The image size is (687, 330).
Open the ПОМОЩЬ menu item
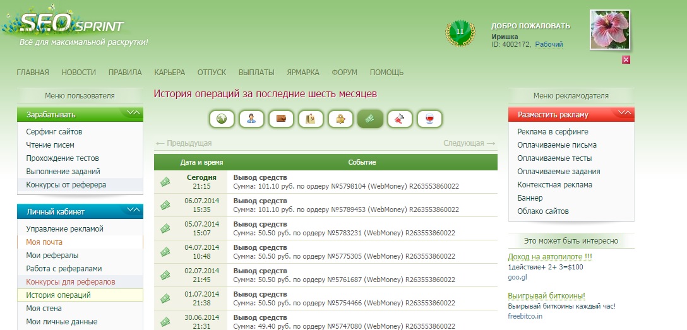(386, 73)
